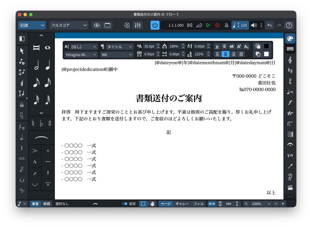Toggle strikethrough text formatting
This screenshot has height=228, width=312.
point(232,47)
